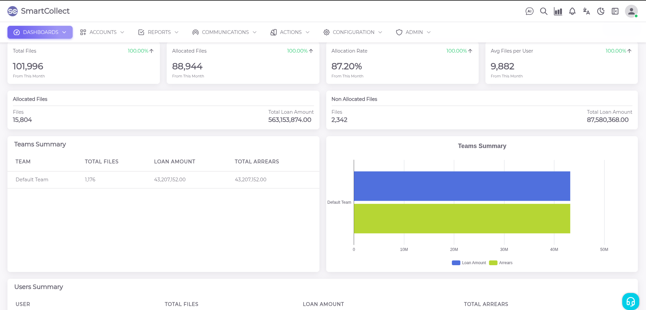Toggle the Arrears legend series
Screen dimensions: 646x310
(x=501, y=263)
